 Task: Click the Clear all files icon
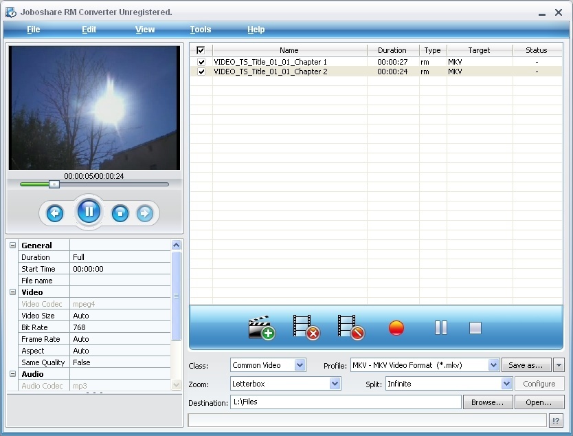click(350, 327)
